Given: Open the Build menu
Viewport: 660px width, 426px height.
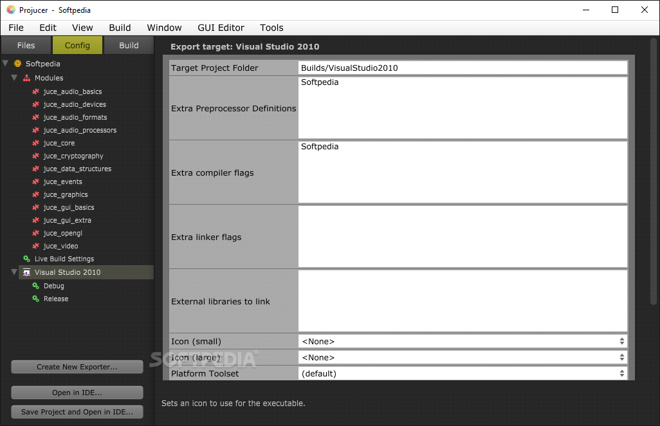Looking at the screenshot, I should pyautogui.click(x=120, y=28).
